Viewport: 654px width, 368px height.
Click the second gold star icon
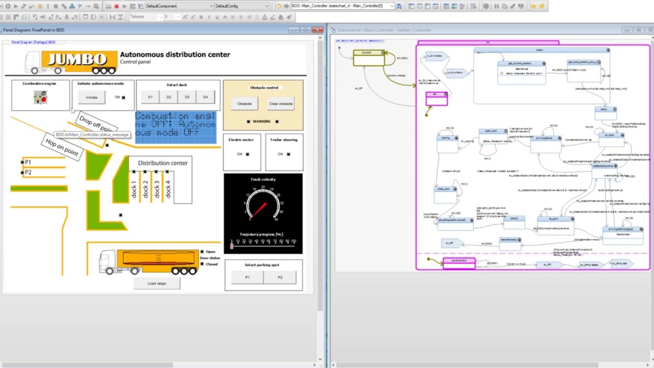(x=542, y=6)
